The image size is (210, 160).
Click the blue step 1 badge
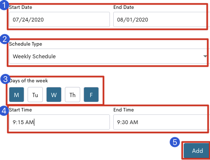coord(4,5)
